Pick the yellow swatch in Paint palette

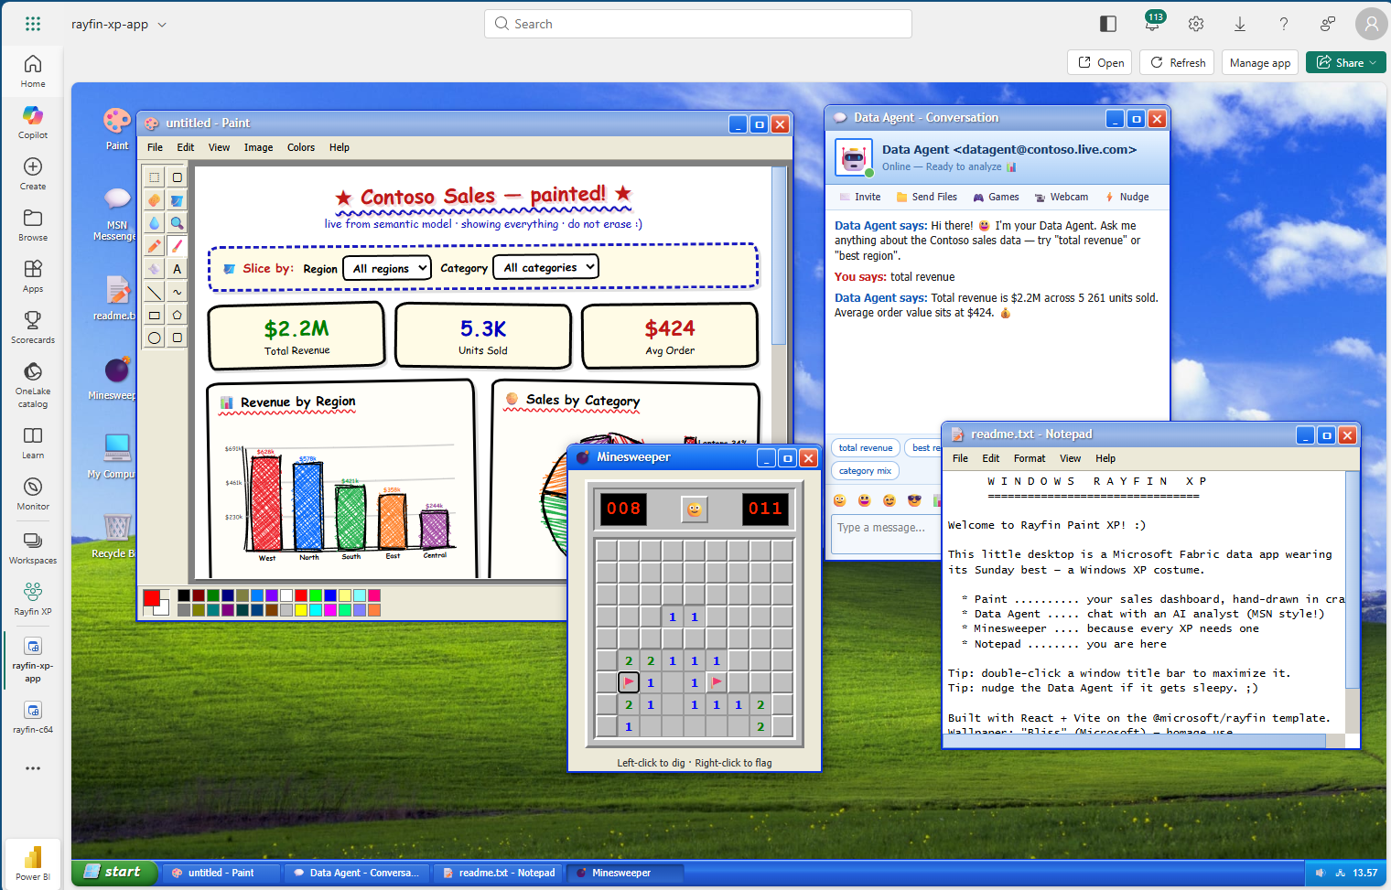pyautogui.click(x=301, y=610)
